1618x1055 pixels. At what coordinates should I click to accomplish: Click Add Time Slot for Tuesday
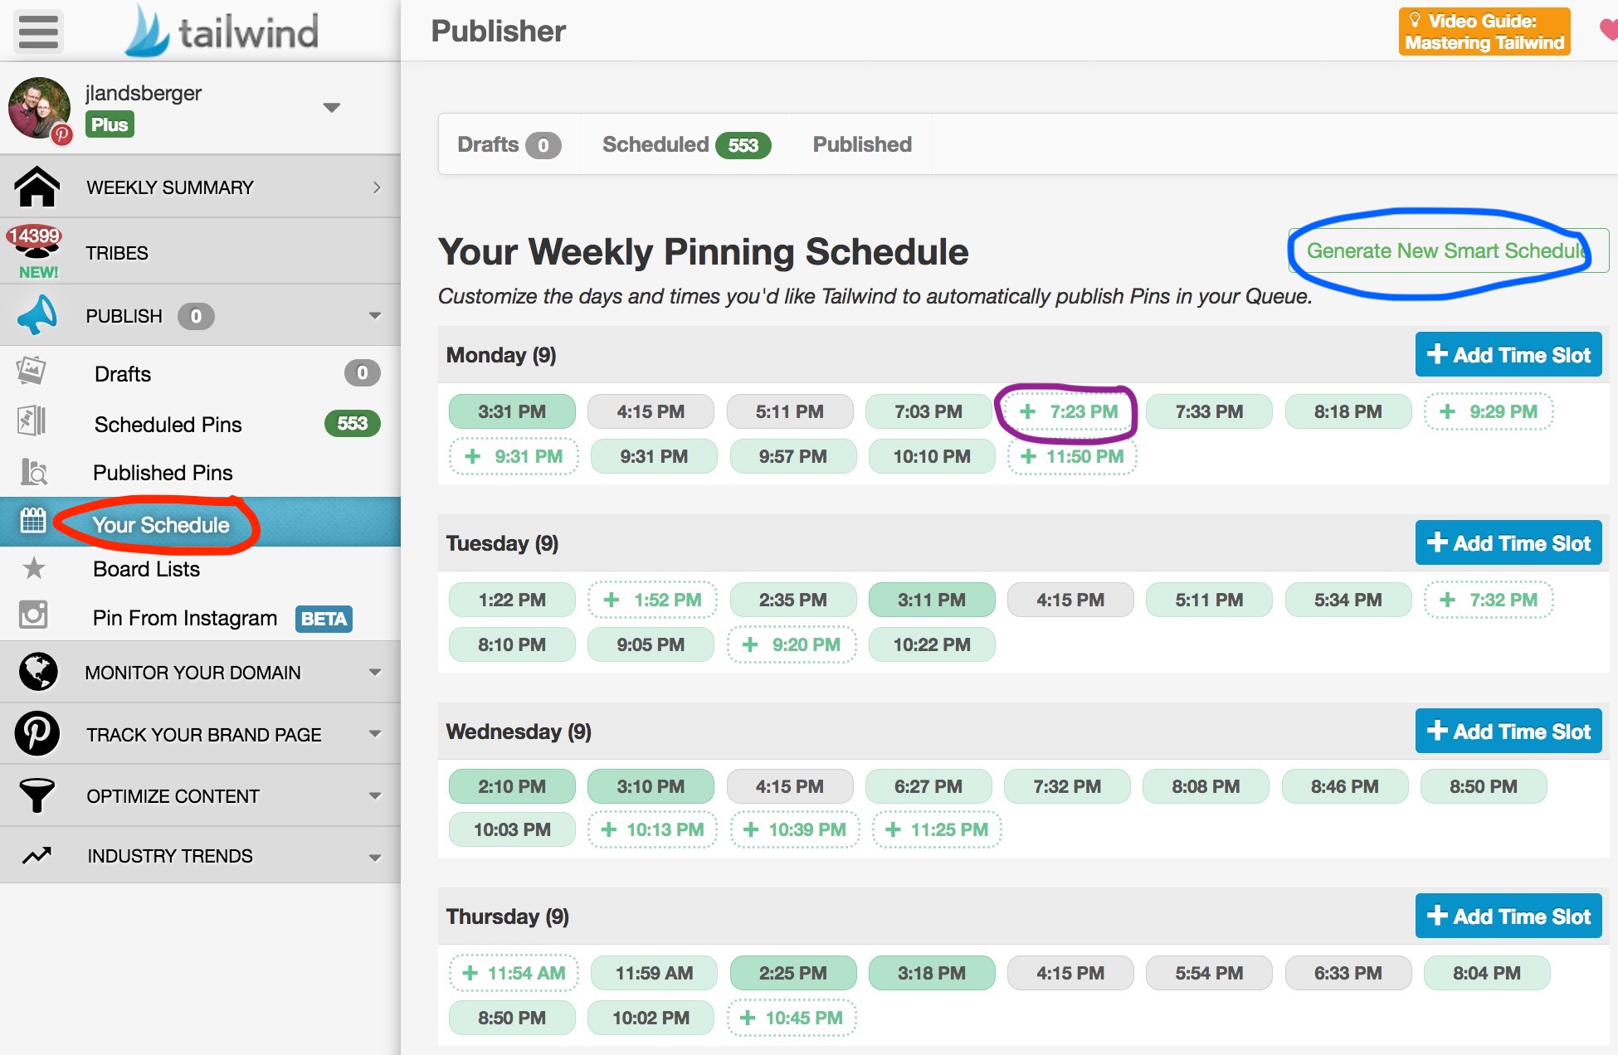(x=1508, y=543)
